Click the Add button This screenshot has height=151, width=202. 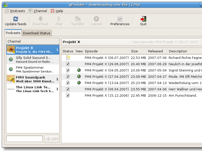coord(52,139)
